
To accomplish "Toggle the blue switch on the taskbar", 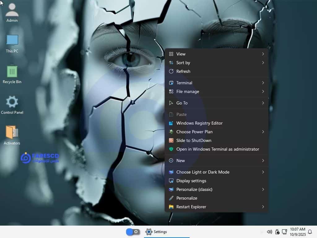I will 133,232.
